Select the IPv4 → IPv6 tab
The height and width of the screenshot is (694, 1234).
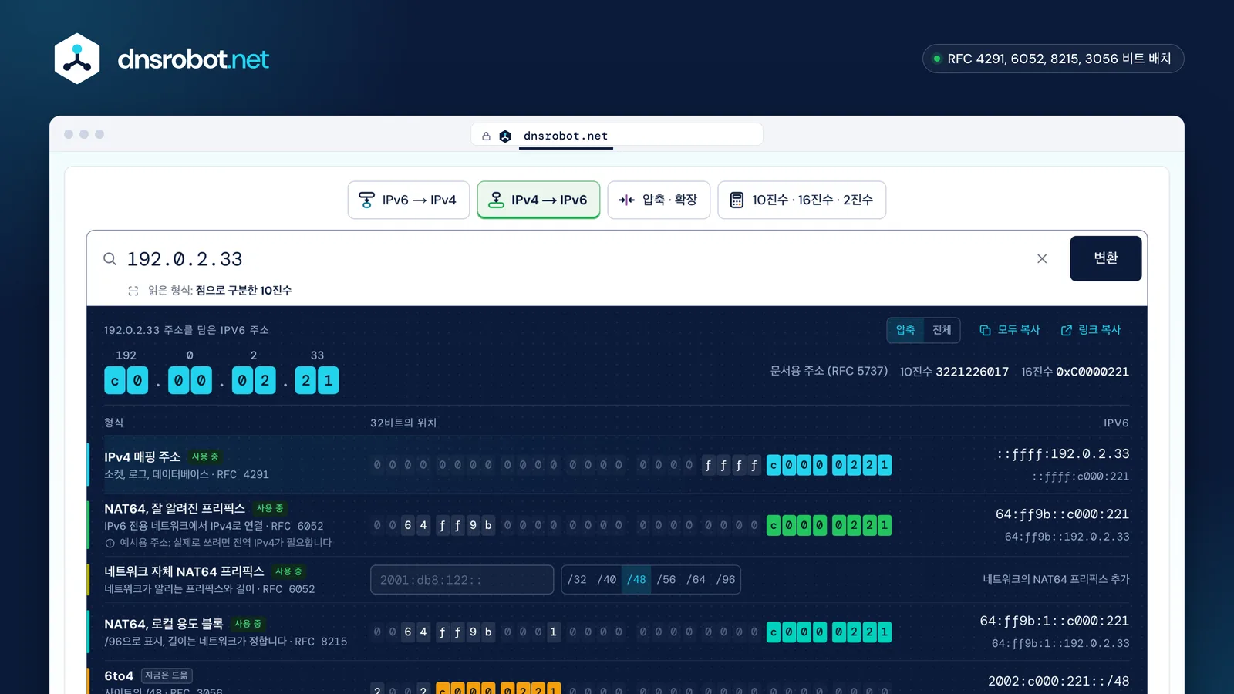tap(538, 200)
